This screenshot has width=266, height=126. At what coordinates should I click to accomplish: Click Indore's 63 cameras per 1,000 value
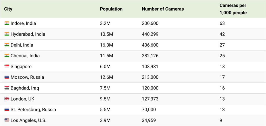coord(222,23)
